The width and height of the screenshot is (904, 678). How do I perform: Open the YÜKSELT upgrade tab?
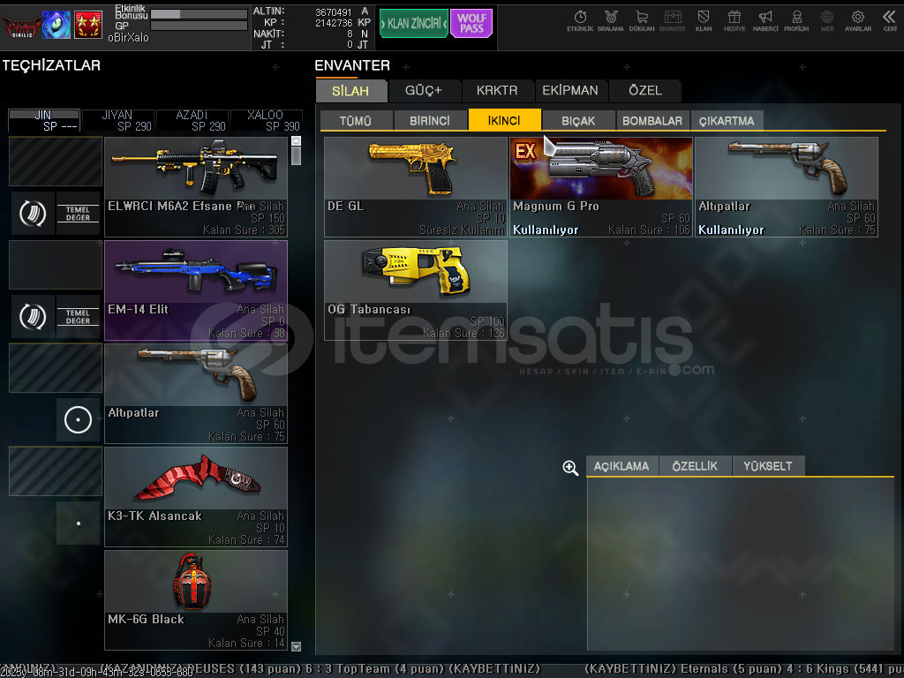pyautogui.click(x=768, y=466)
